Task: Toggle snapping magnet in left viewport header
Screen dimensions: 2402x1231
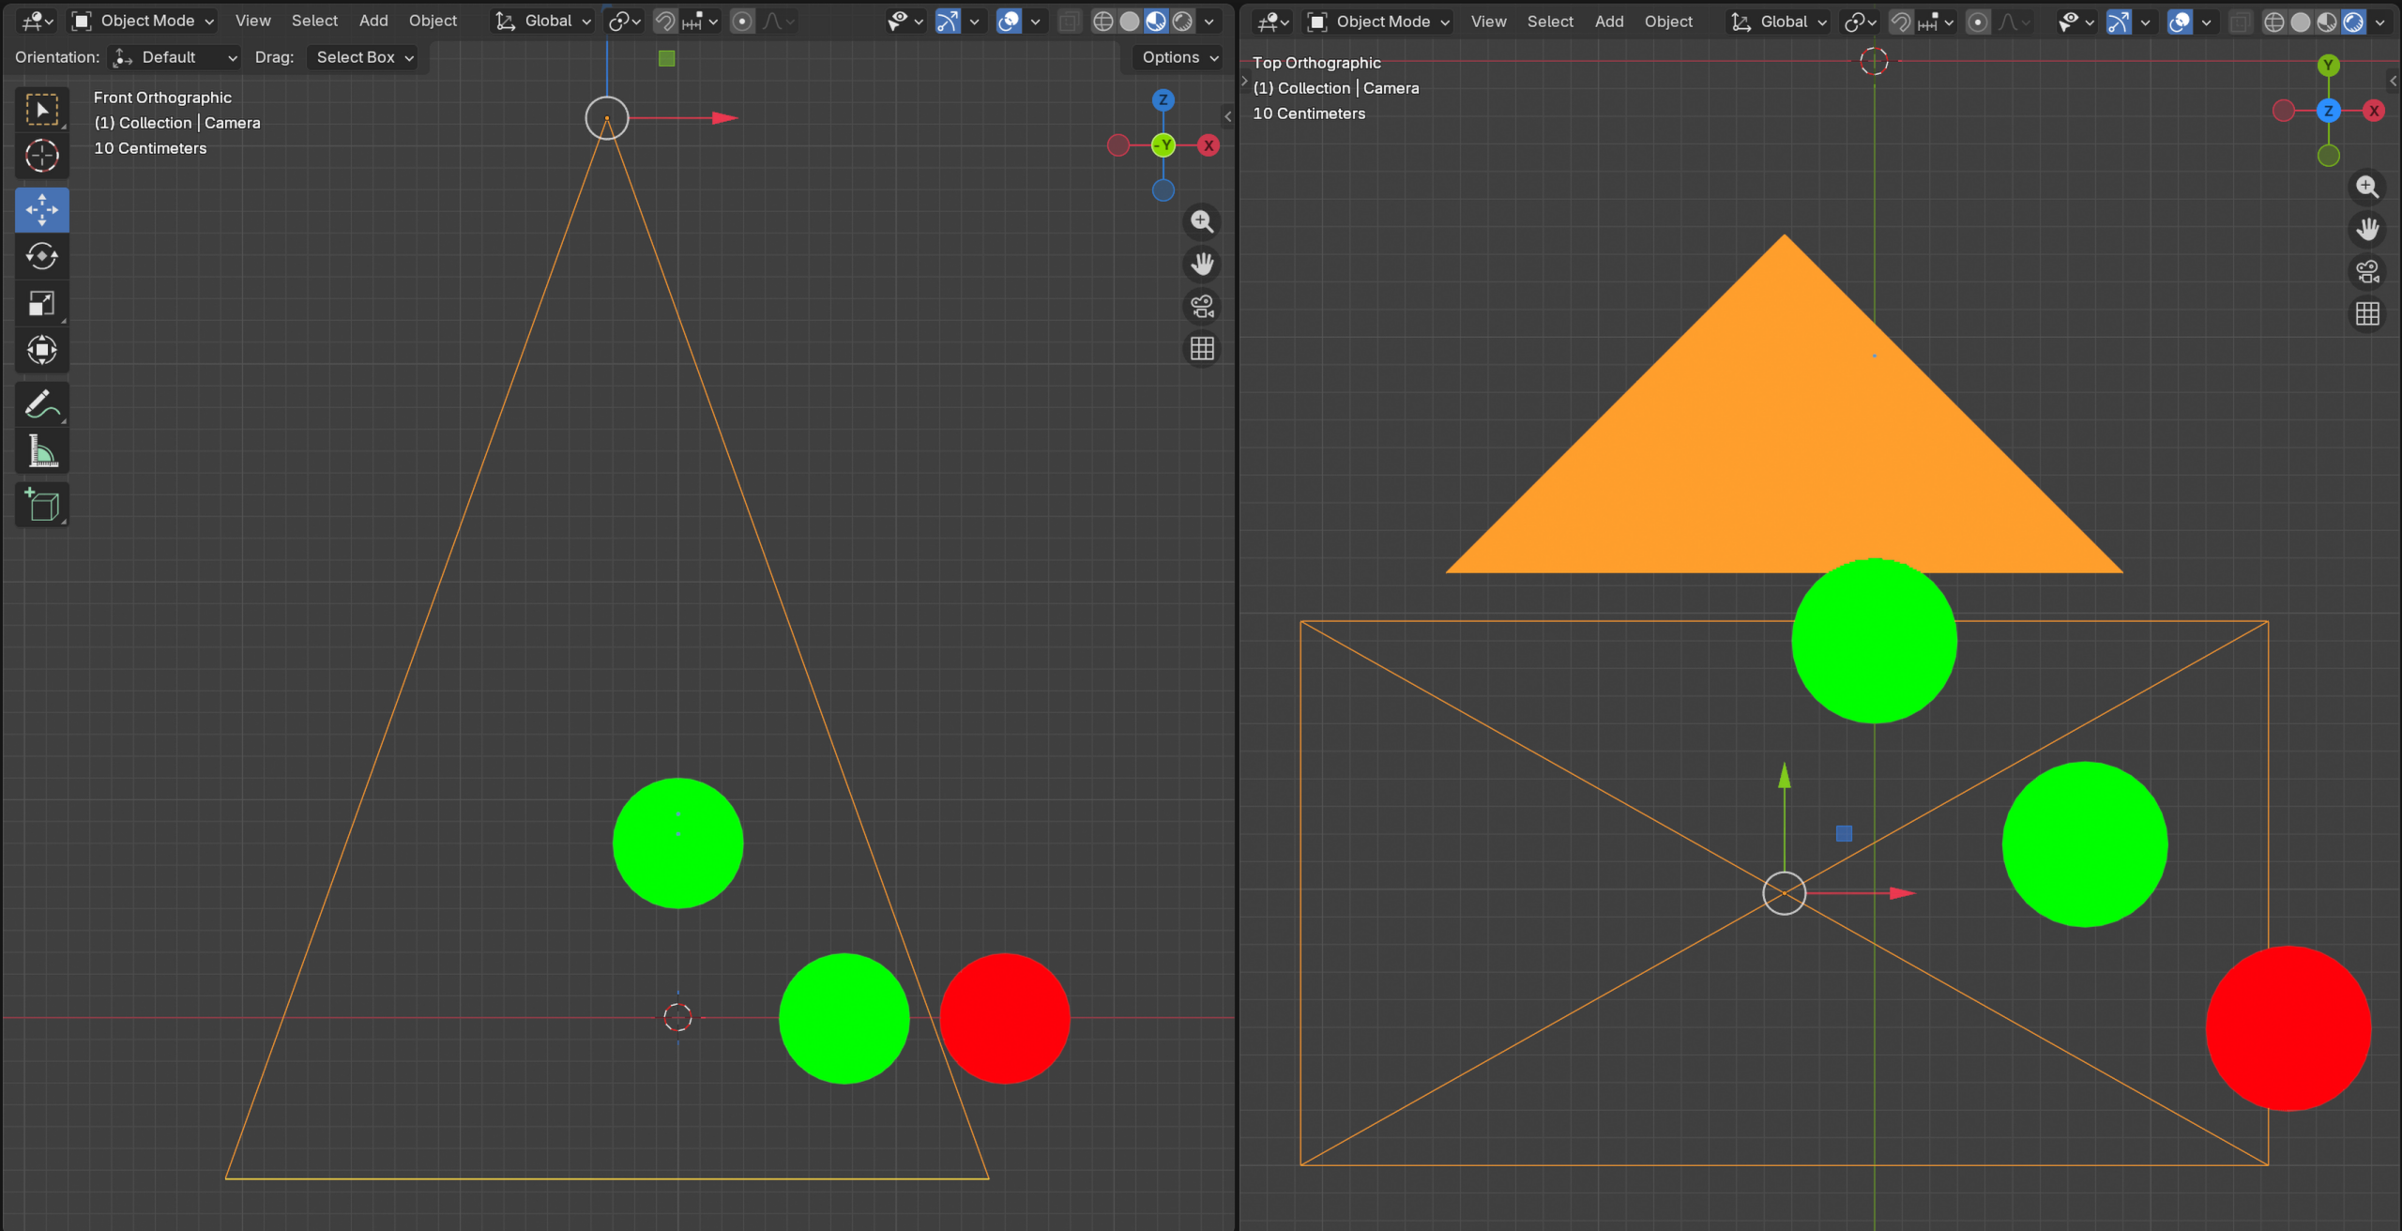Action: click(665, 21)
